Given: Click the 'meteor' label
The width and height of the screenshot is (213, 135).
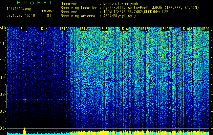Looking at the screenshot, I should coord(48,10).
